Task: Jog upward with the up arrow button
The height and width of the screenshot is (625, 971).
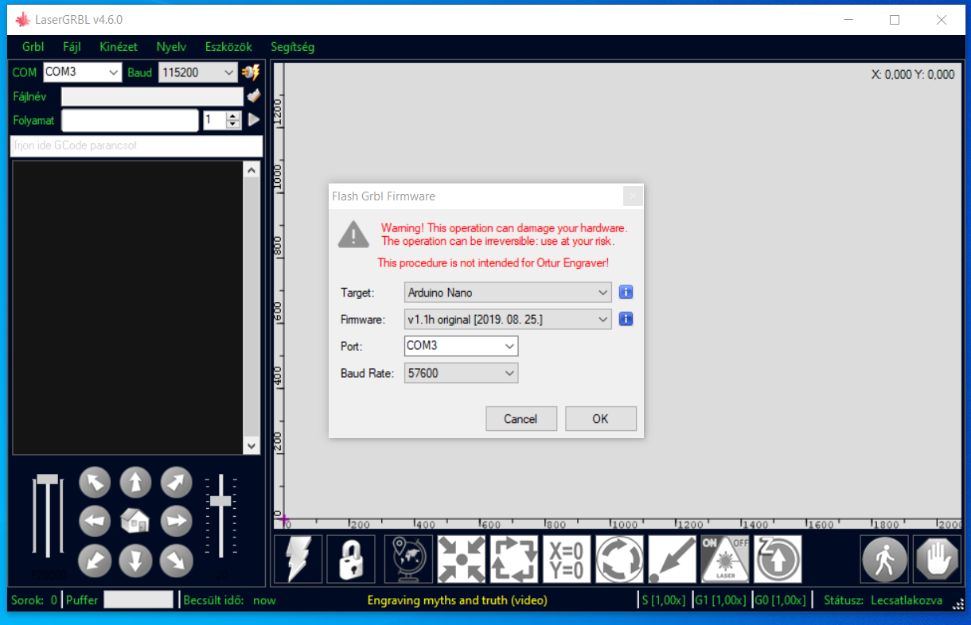Action: [x=135, y=482]
